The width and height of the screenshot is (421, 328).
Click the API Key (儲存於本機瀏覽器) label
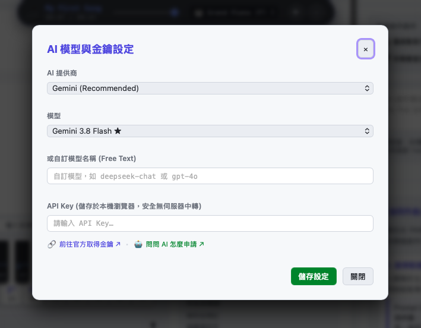(x=124, y=206)
